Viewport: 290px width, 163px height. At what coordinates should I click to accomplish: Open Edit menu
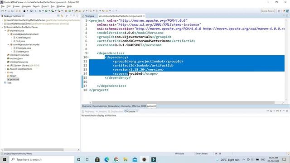[9, 6]
